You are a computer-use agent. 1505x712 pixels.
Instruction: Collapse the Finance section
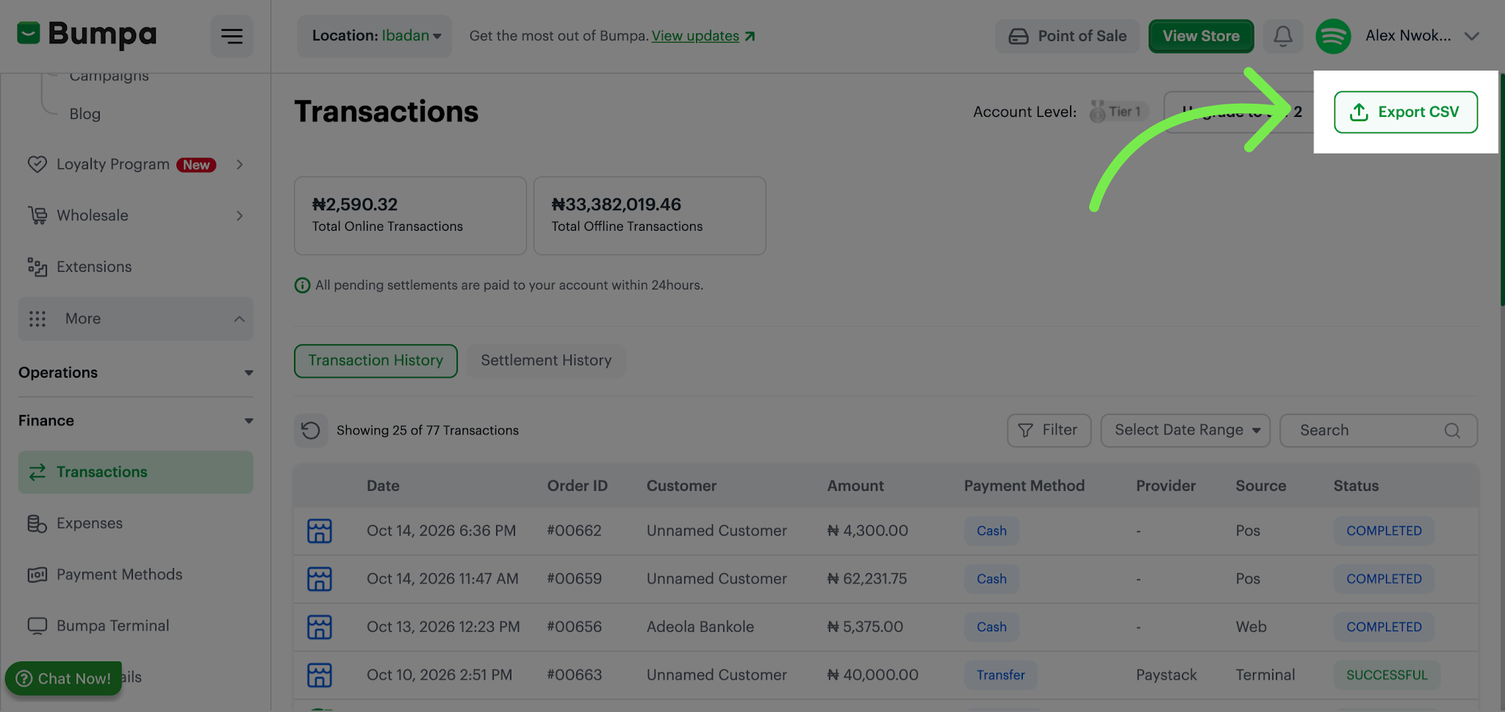136,421
